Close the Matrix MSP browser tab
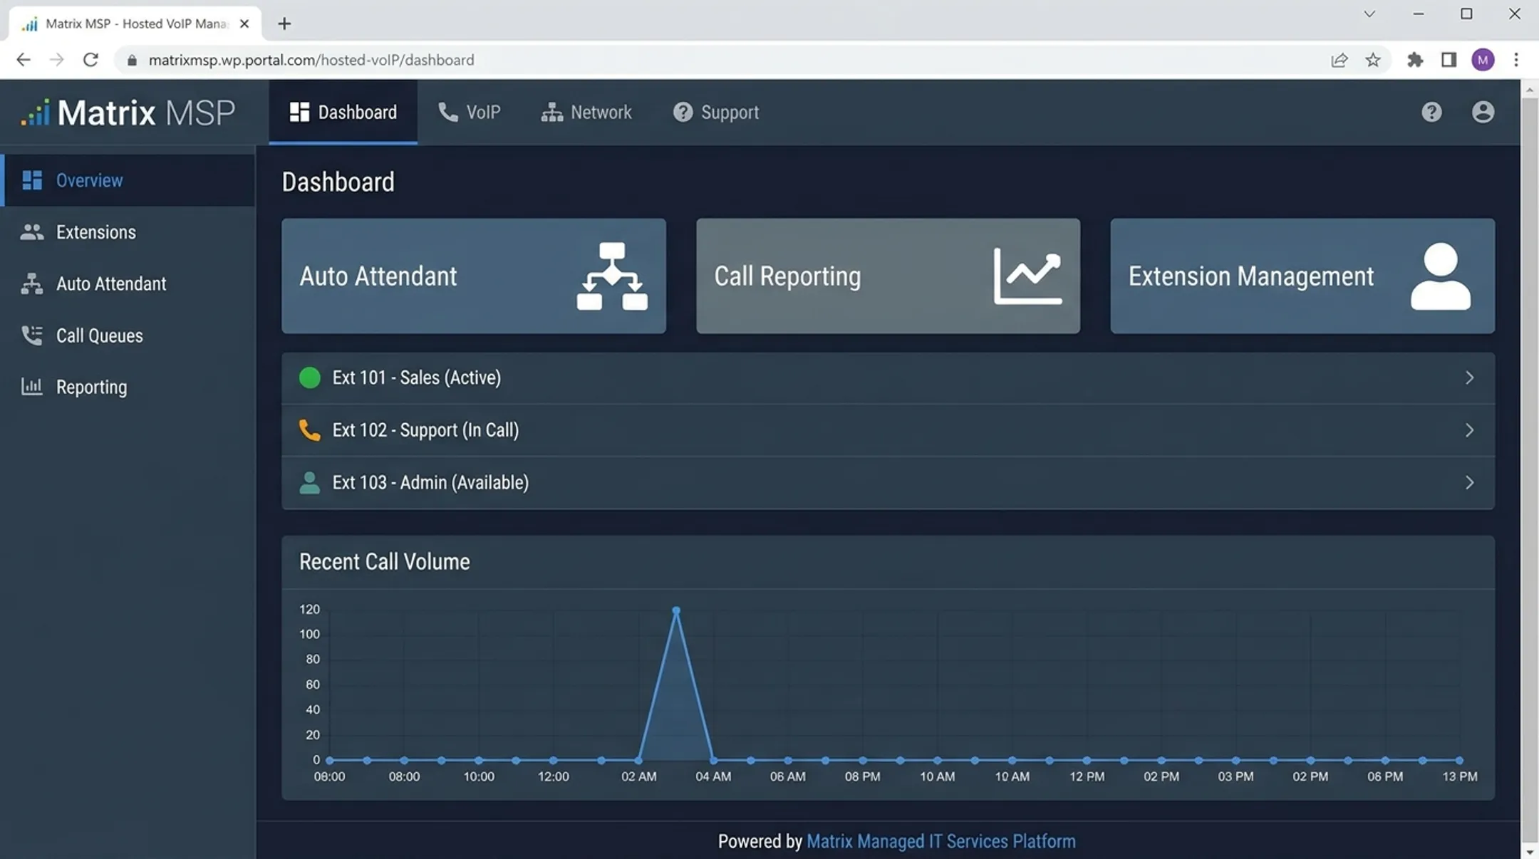 [244, 24]
